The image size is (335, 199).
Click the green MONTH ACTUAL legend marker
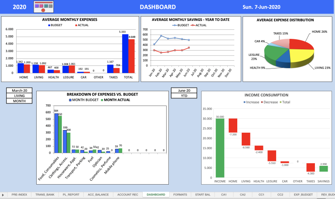tap(103, 100)
